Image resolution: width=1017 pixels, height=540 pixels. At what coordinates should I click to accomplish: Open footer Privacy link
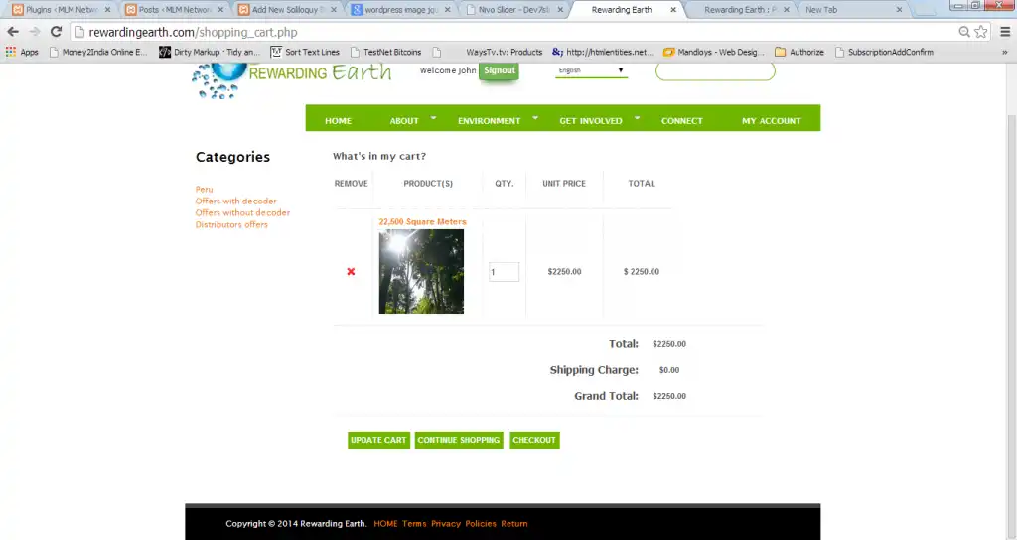click(x=446, y=524)
